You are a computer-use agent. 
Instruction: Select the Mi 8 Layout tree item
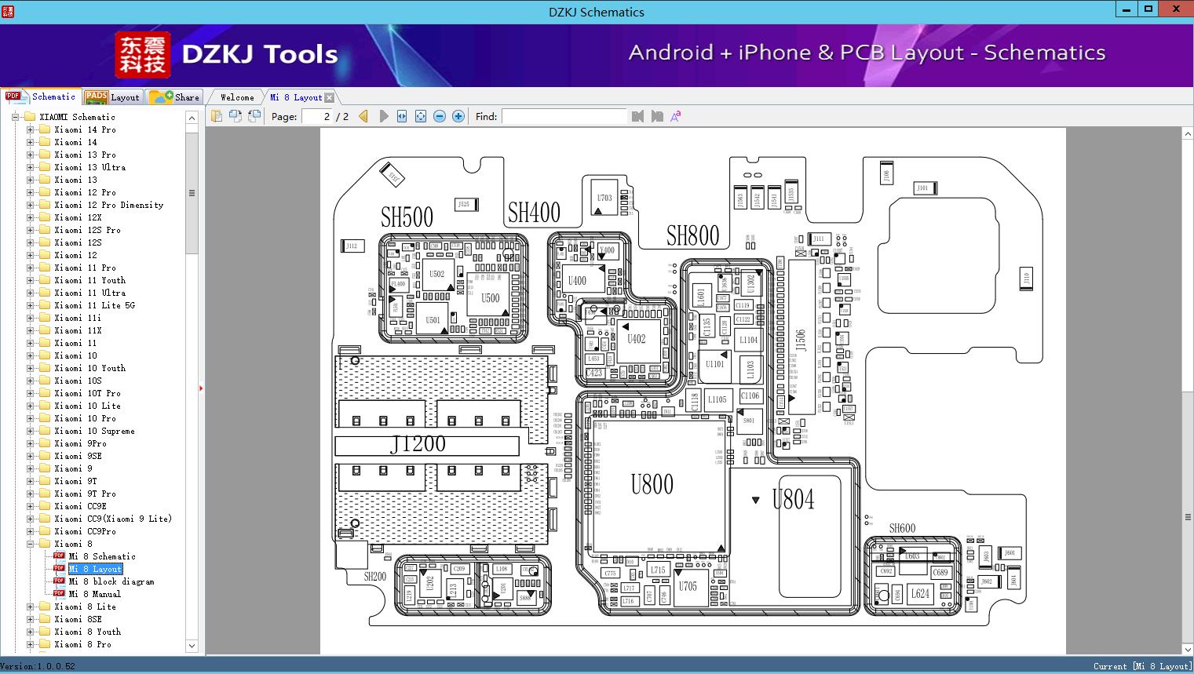(95, 569)
